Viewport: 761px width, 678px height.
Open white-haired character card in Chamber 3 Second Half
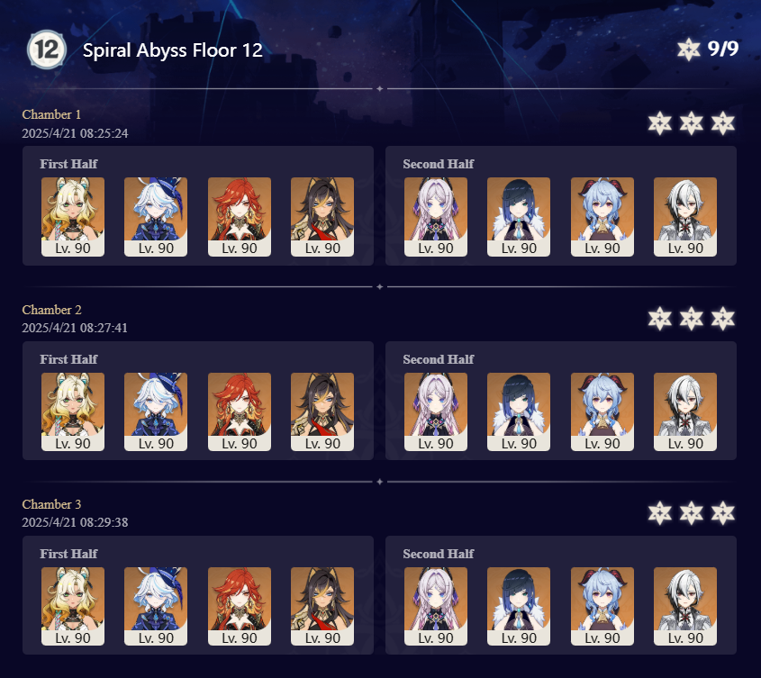point(685,606)
